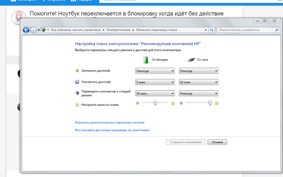The height and width of the screenshot is (177, 283).
Task: Click the plugged-in brightness slider handle
Action: (x=210, y=103)
